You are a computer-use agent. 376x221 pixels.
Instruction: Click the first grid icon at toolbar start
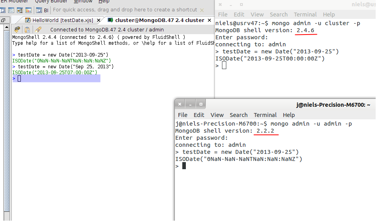[x=3, y=10]
